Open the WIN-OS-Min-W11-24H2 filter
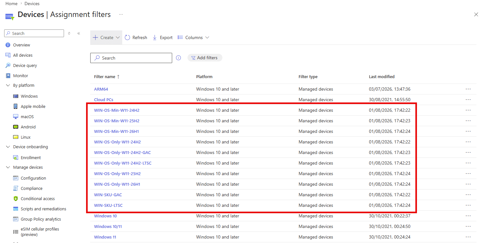This screenshot has width=480, height=243. (x=117, y=110)
